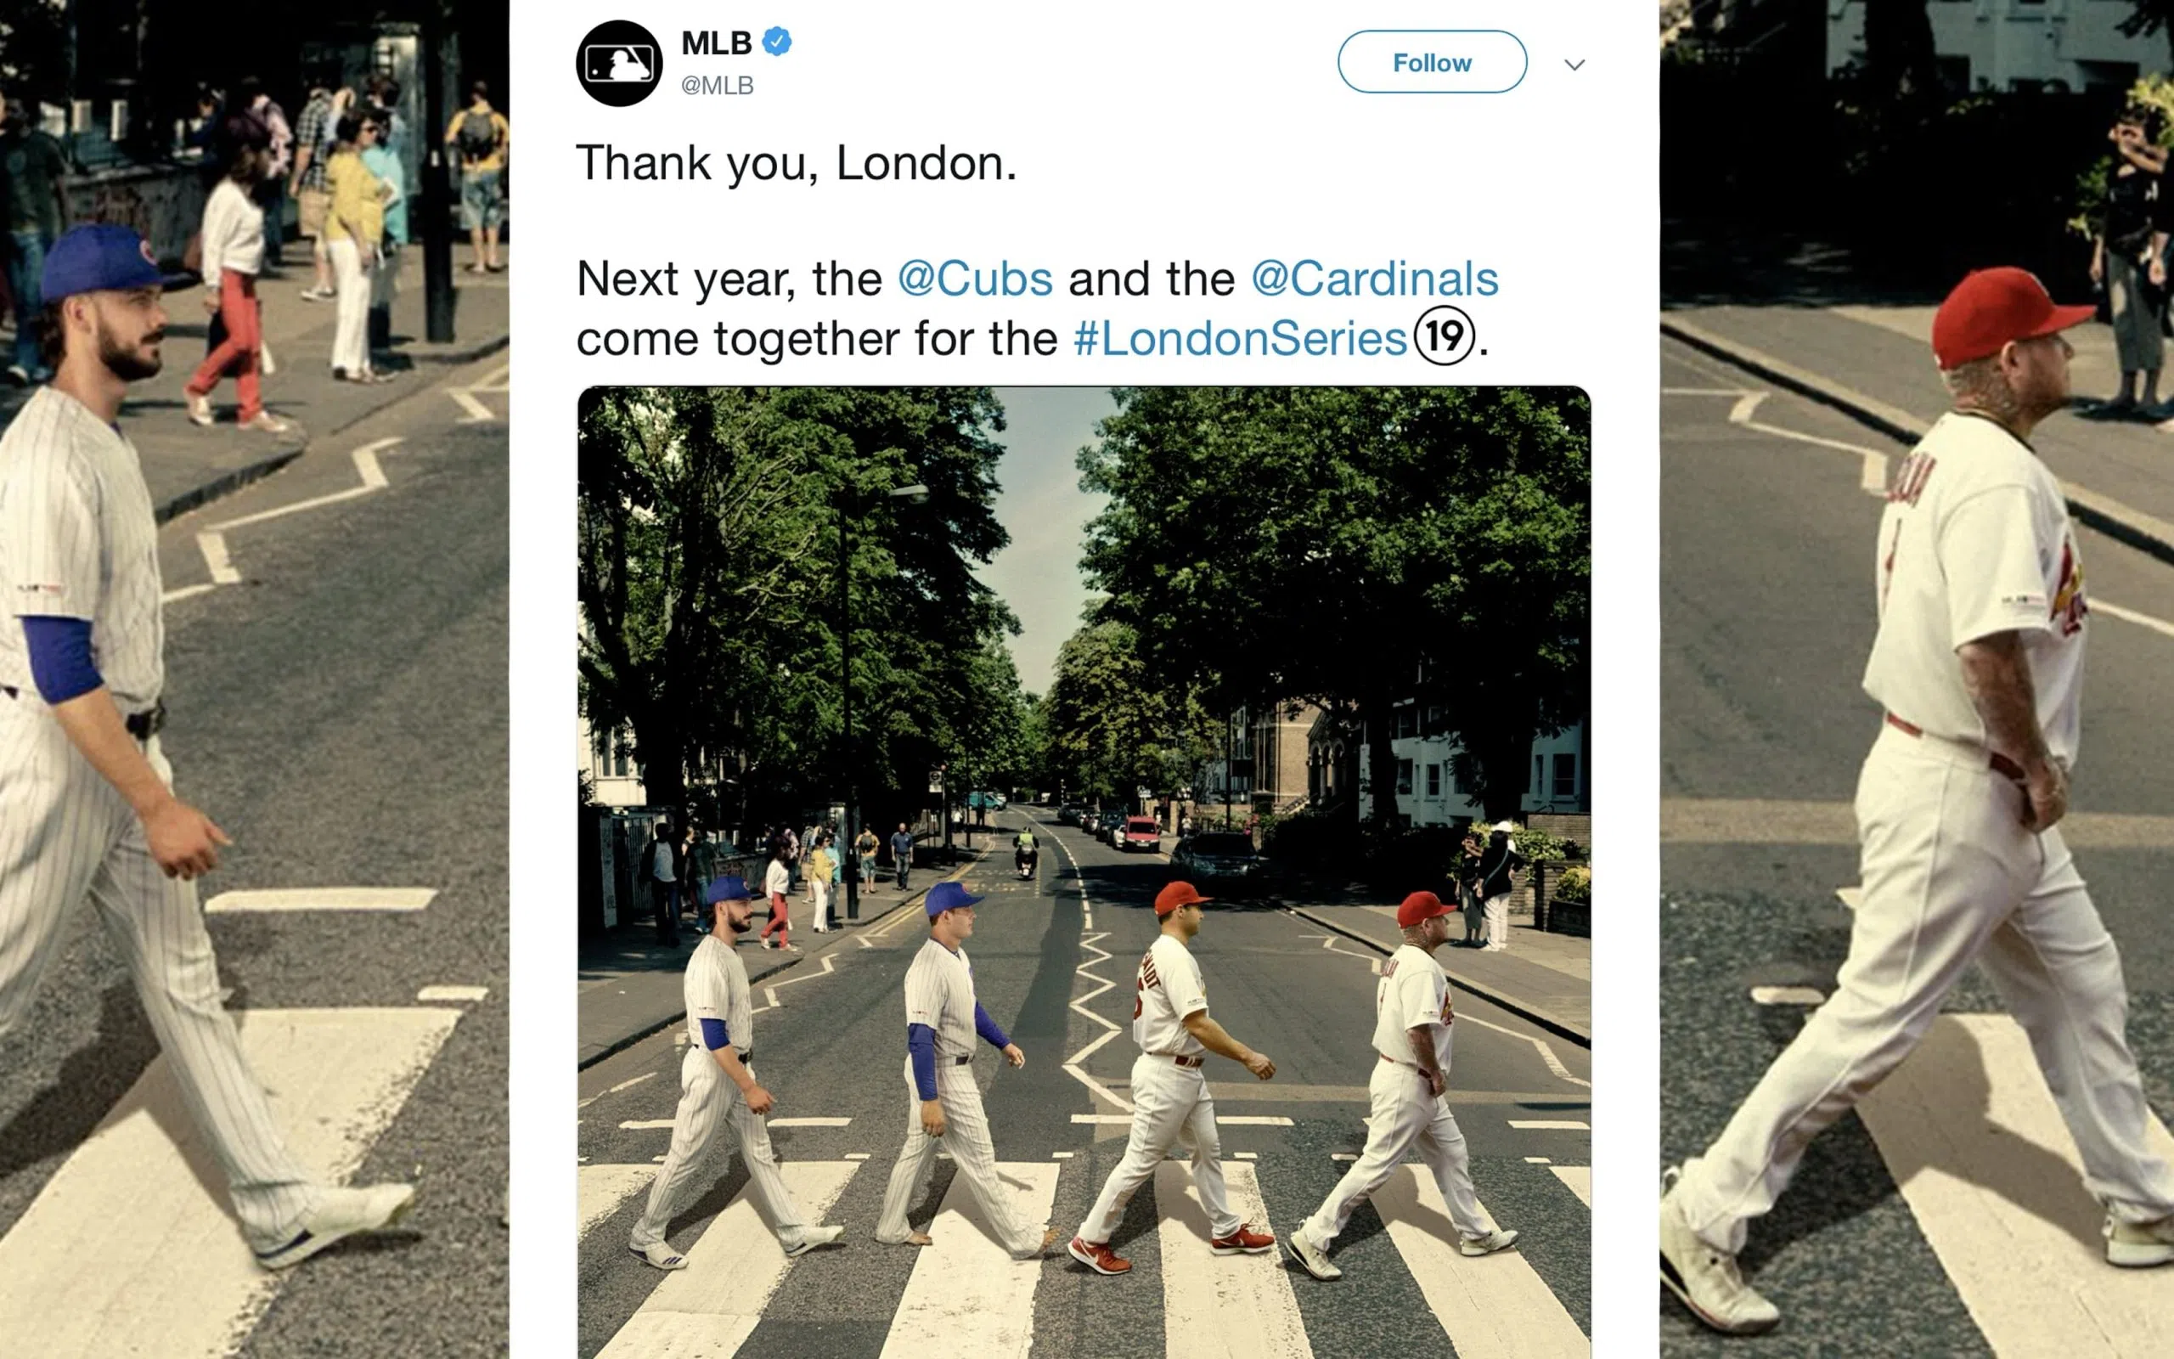This screenshot has height=1359, width=2174.
Task: Click the MLB logo profile avatar
Action: pos(619,63)
